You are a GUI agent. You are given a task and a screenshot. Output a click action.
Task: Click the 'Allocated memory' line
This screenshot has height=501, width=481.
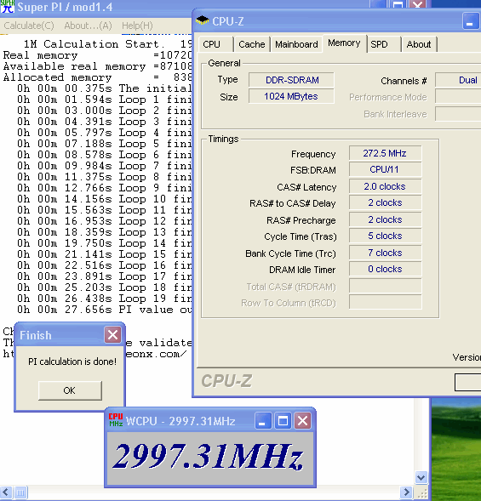coord(97,77)
